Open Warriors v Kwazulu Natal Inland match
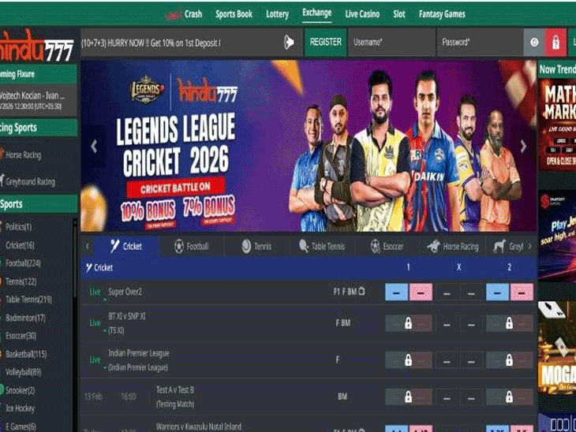This screenshot has height=432, width=576. pyautogui.click(x=199, y=426)
